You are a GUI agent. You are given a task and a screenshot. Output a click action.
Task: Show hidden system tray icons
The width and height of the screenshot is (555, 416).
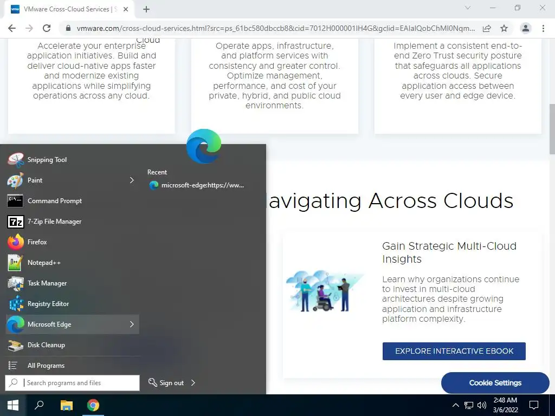(455, 405)
